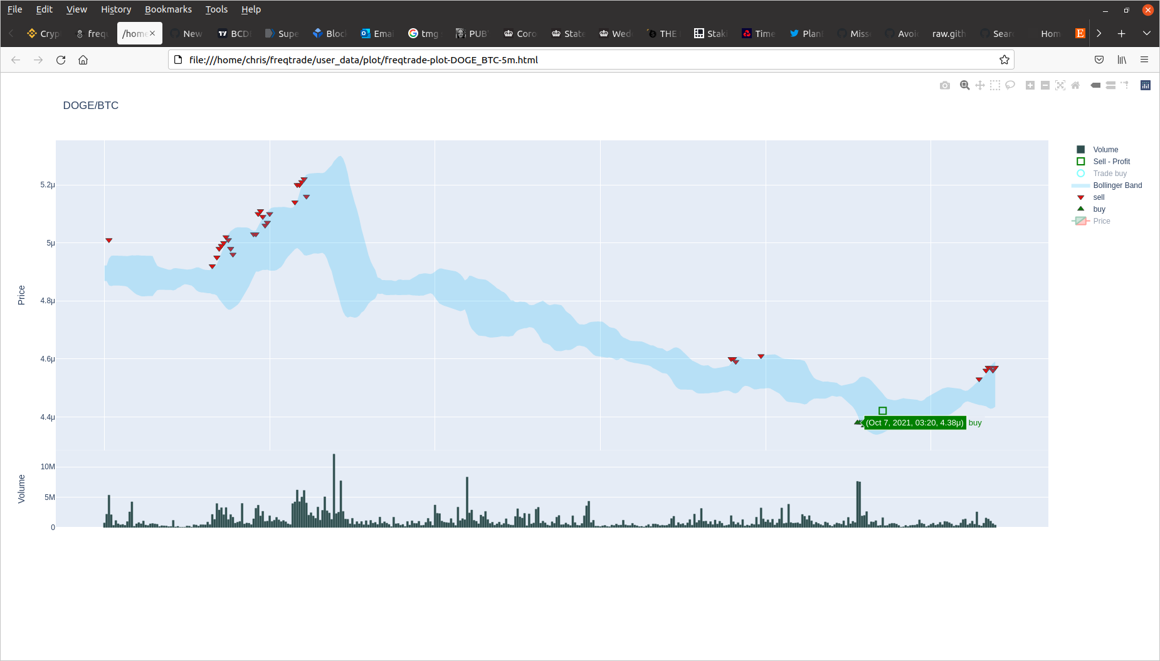
Task: Open the Firefox application menu
Action: 1144,60
